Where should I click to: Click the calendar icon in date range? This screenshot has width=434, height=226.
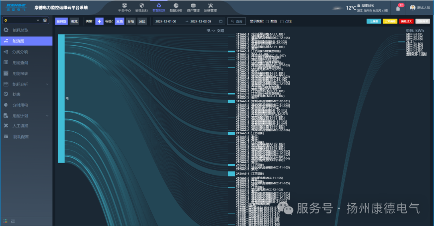click(221, 21)
